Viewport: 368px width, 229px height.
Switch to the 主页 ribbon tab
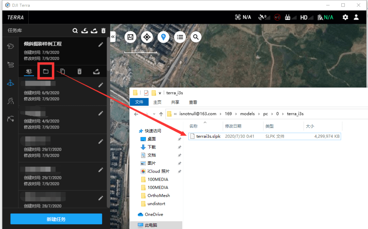(157, 102)
